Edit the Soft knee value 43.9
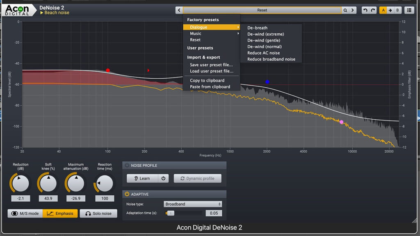 (x=48, y=198)
